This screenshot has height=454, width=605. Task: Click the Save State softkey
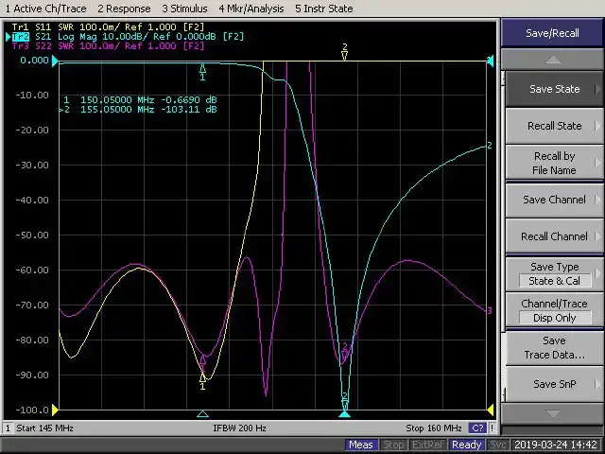554,89
